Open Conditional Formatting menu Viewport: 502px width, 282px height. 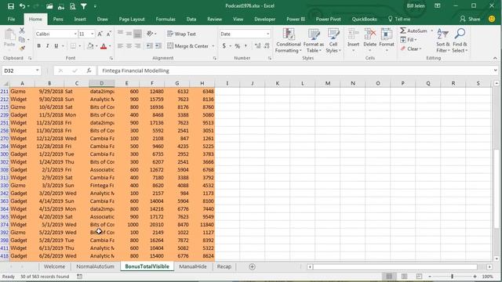point(288,40)
